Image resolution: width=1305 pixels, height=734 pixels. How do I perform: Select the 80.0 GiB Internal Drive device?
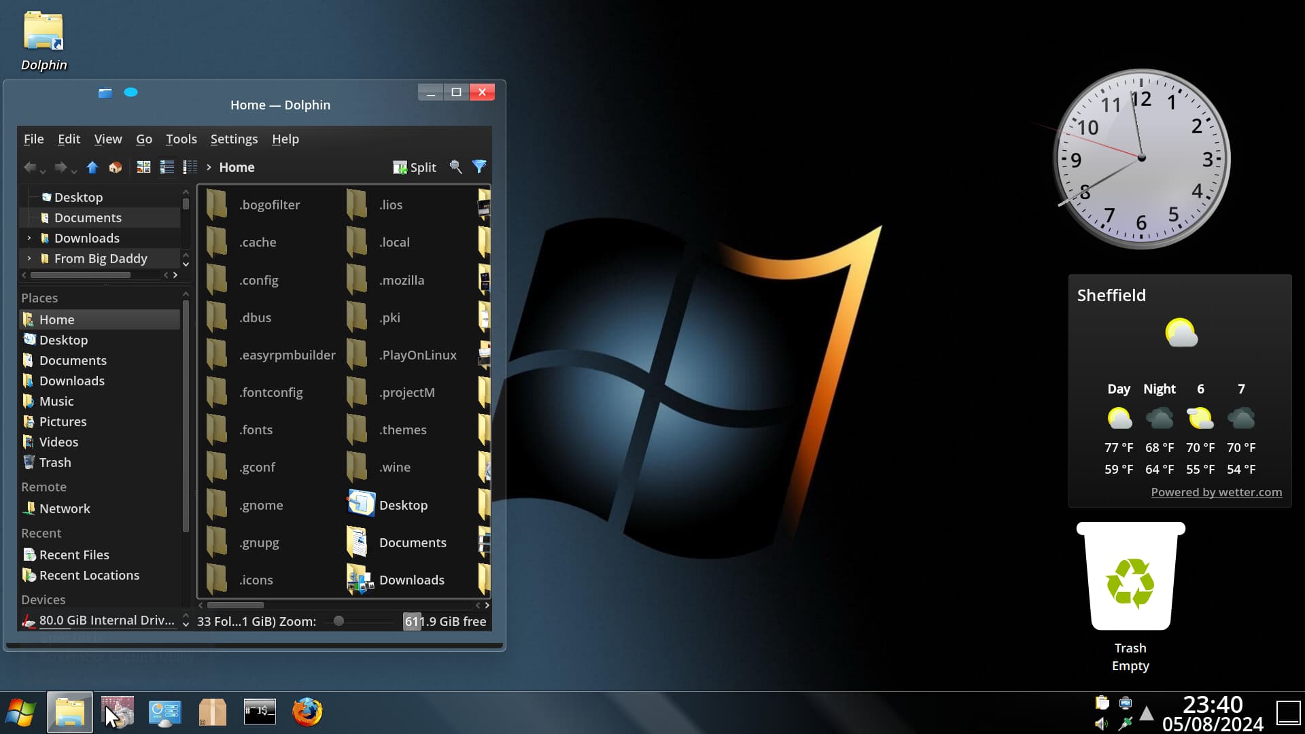pyautogui.click(x=99, y=620)
